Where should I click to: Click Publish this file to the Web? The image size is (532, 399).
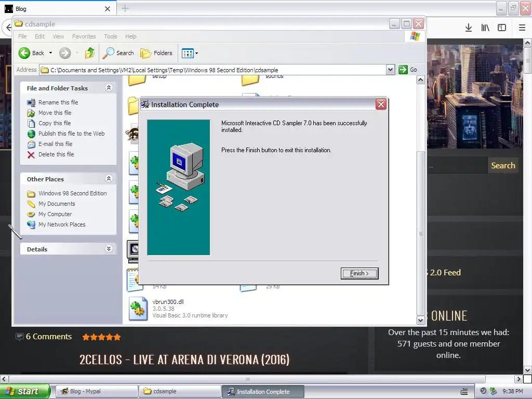pos(71,134)
